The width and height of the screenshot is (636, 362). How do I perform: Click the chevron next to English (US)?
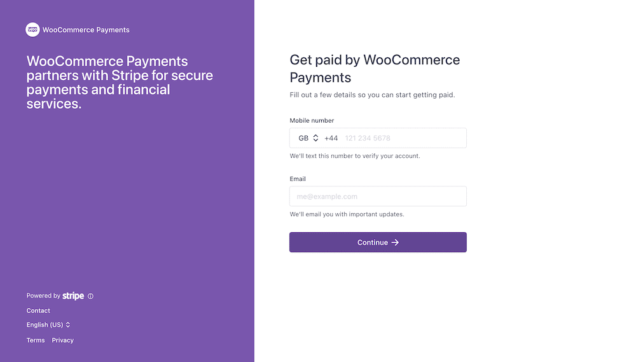(68, 325)
